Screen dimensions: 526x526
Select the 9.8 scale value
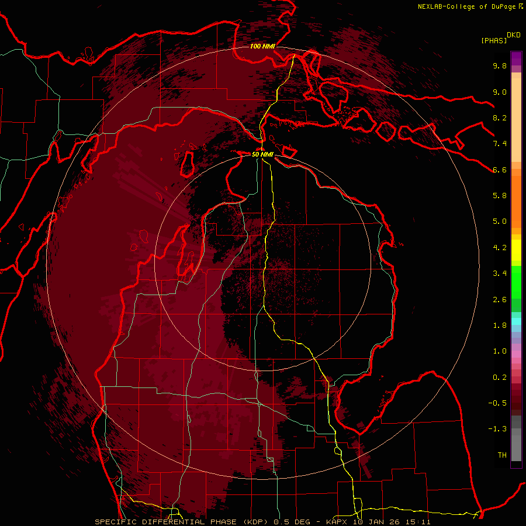click(x=500, y=65)
